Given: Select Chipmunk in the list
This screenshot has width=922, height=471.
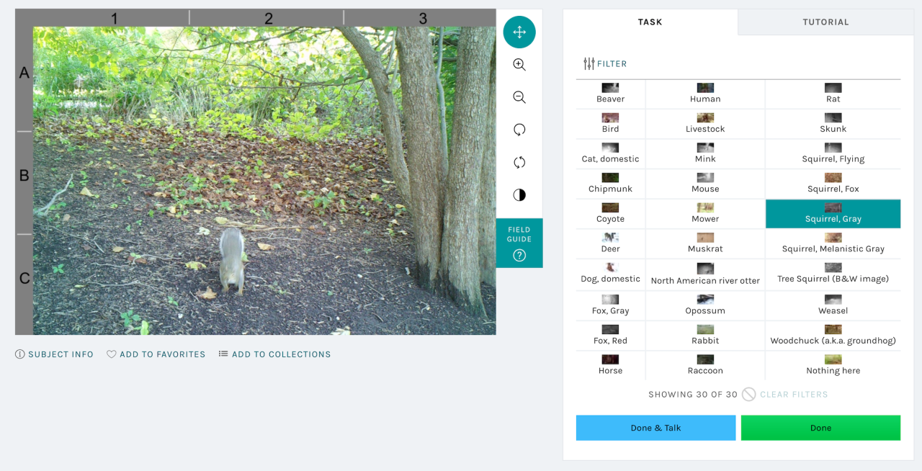Looking at the screenshot, I should [611, 184].
